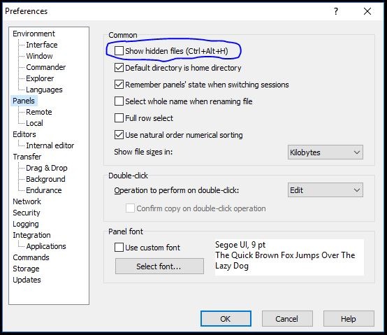Disable natural order numerical sorting
This screenshot has height=335, width=387.
point(119,135)
